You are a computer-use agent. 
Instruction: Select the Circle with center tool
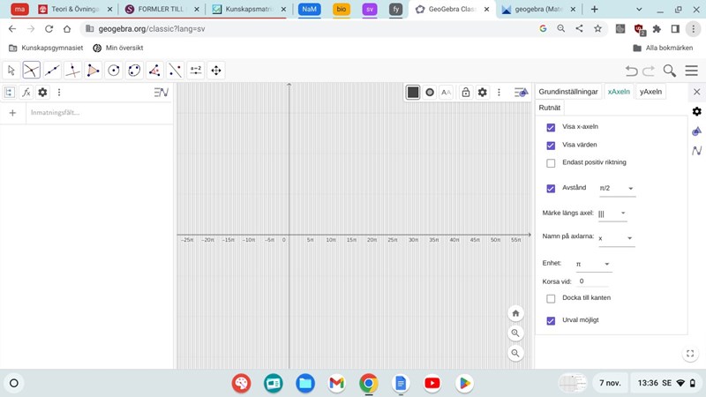point(114,71)
